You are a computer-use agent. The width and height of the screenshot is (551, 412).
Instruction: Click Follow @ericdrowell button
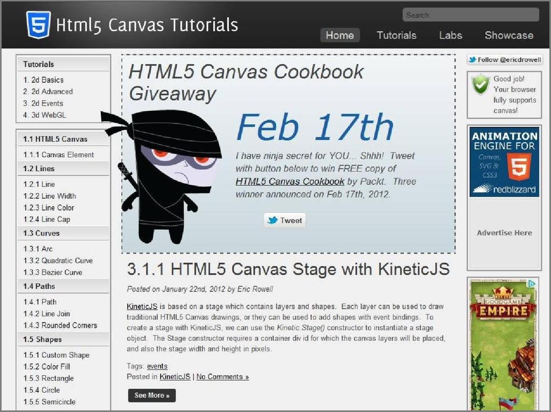point(504,60)
